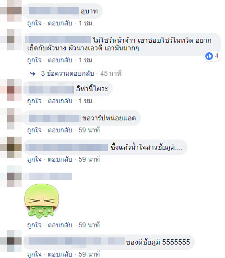
Task: Click avatar beside อีห่านี้ใผวะ comment
Action: point(11,90)
